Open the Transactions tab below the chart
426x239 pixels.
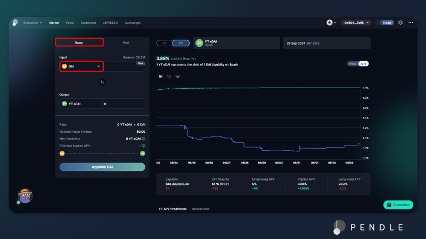coord(200,209)
